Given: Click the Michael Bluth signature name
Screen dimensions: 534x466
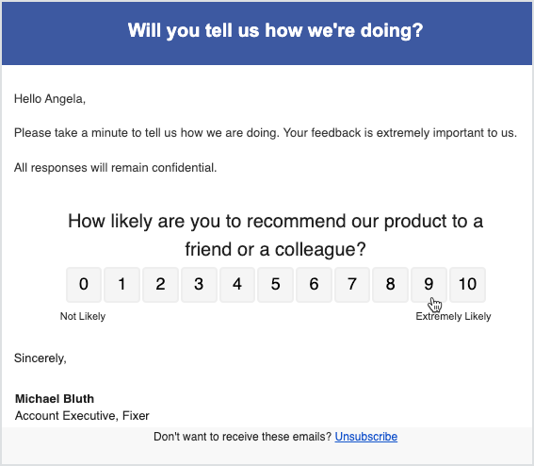Looking at the screenshot, I should coord(55,398).
